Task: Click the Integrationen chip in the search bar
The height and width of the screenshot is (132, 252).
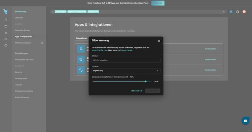Action: [x=93, y=12]
